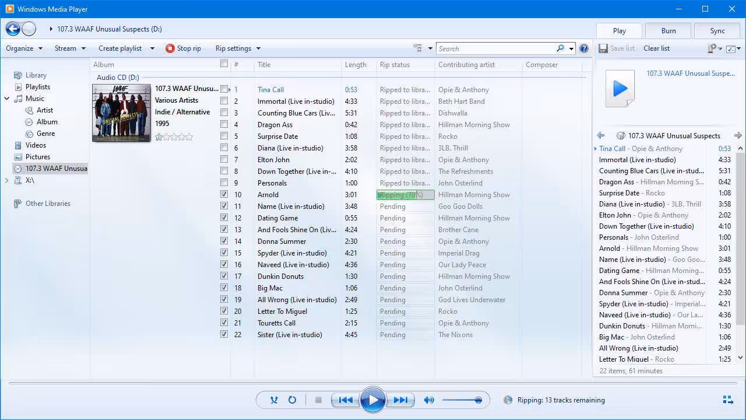Toggle the select-all checkbox in header

(x=224, y=64)
